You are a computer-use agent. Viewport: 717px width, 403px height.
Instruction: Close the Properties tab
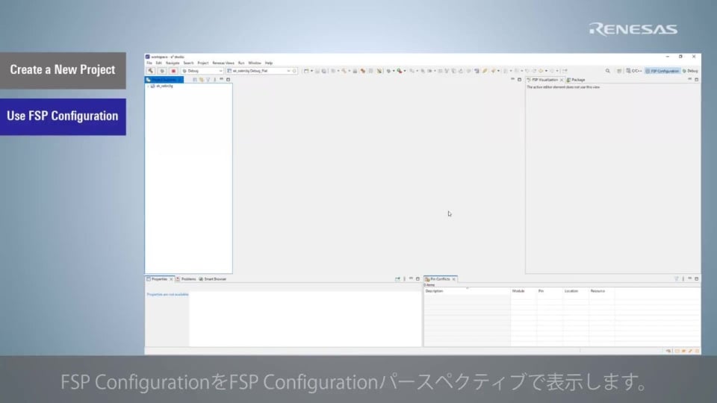tap(172, 279)
